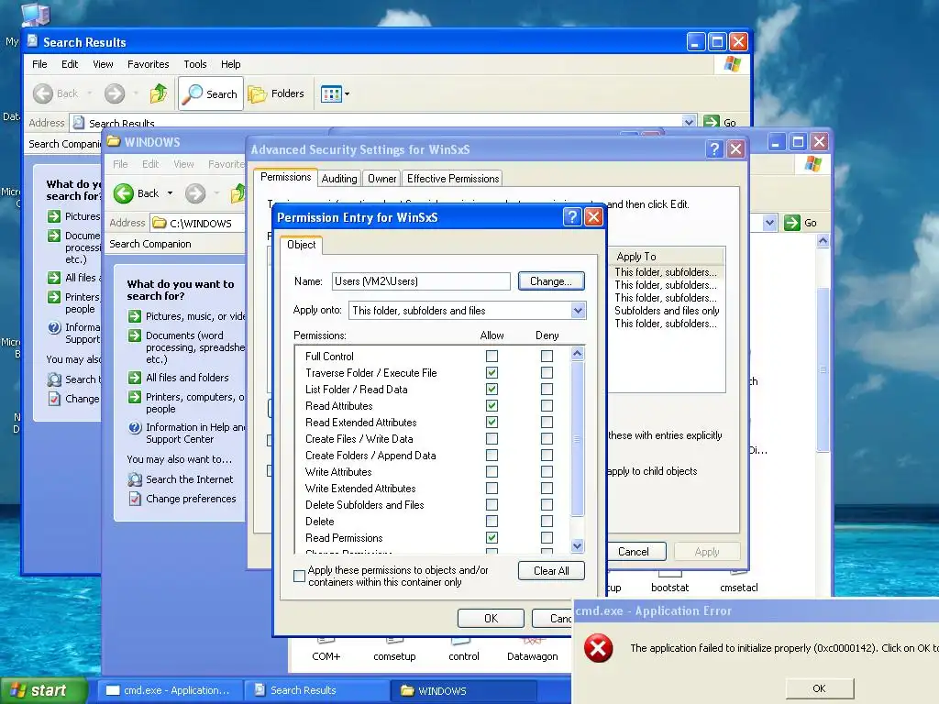Open Back history dropdown in WINDOWS window
Viewport: 939px width, 704px height.
[x=170, y=193]
